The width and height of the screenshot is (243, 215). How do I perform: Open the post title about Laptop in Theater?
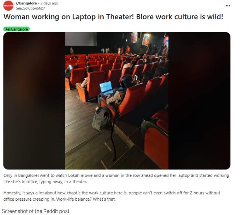click(113, 17)
